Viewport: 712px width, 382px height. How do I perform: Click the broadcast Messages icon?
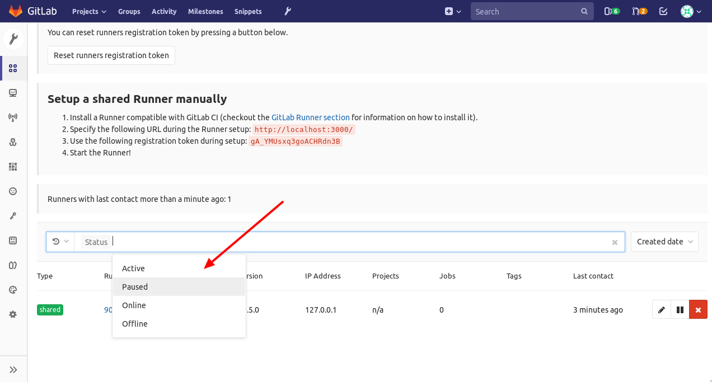[13, 117]
